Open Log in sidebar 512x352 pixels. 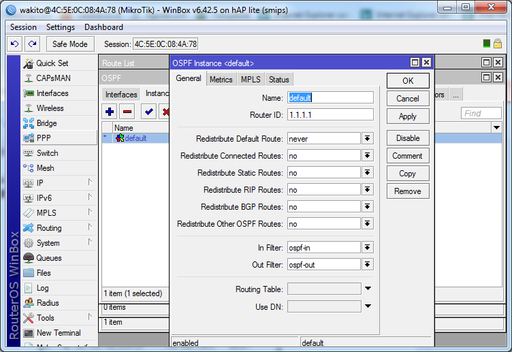[59, 288]
